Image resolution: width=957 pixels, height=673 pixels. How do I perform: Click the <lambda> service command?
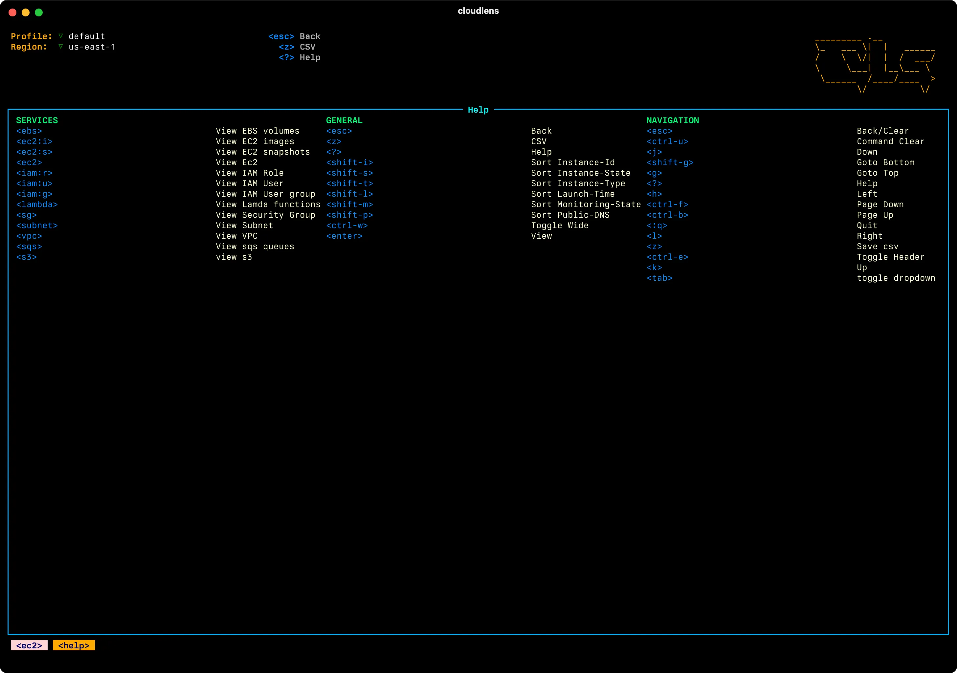tap(37, 205)
